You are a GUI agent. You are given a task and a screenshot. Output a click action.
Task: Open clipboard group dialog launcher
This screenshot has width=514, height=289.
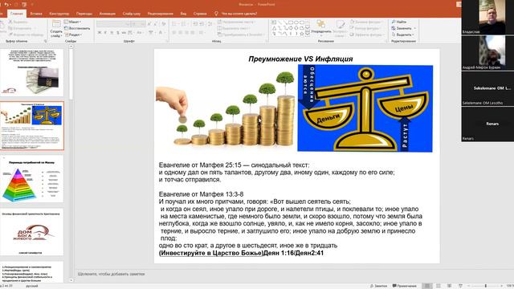(45, 41)
